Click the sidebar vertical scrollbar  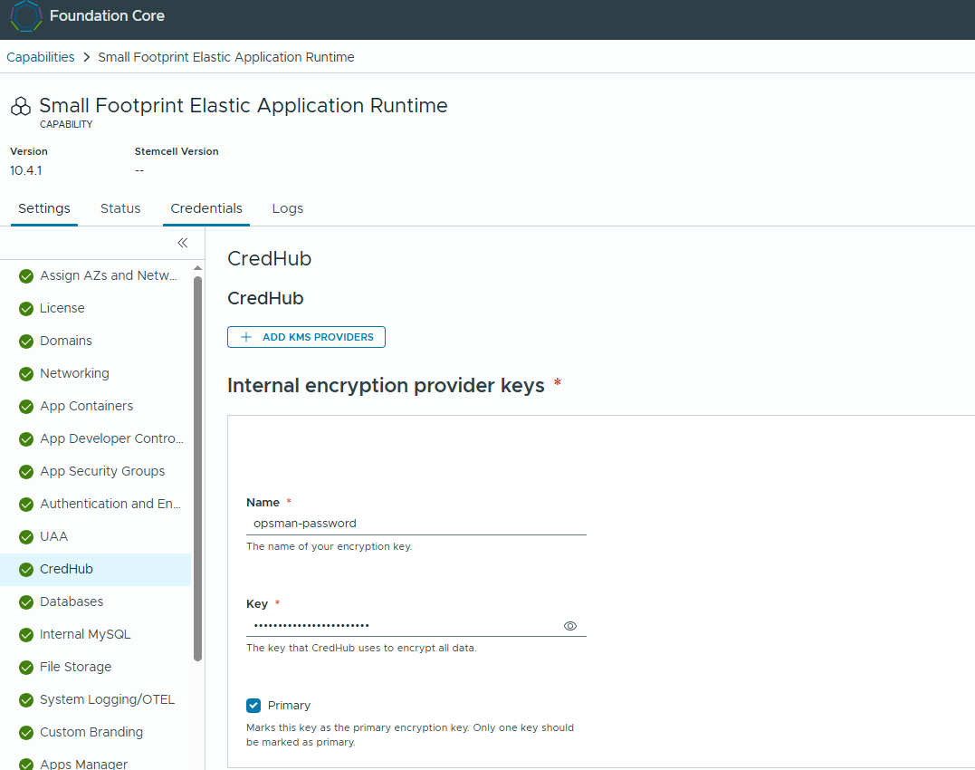coord(197,467)
